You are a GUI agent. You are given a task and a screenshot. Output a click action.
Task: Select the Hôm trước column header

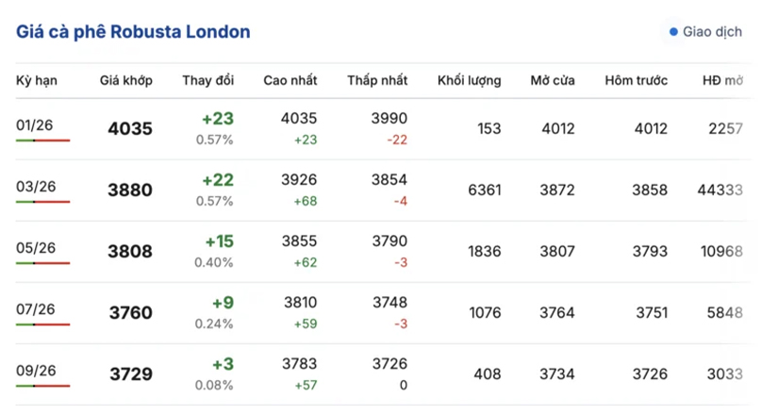pos(636,80)
